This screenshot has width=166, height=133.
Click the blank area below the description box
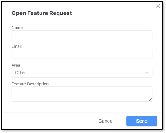coord(82,107)
